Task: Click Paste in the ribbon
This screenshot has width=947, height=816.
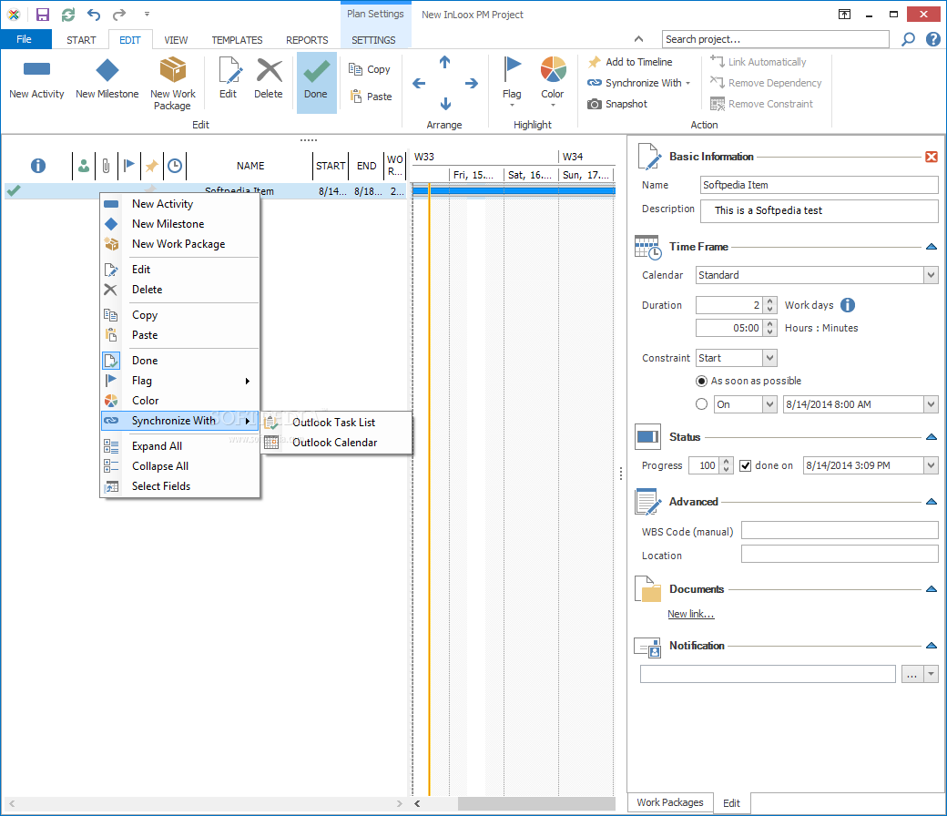Action: tap(371, 96)
